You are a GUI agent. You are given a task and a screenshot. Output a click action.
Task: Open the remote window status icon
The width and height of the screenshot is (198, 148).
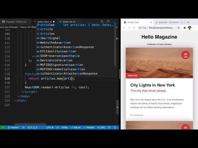3,127
